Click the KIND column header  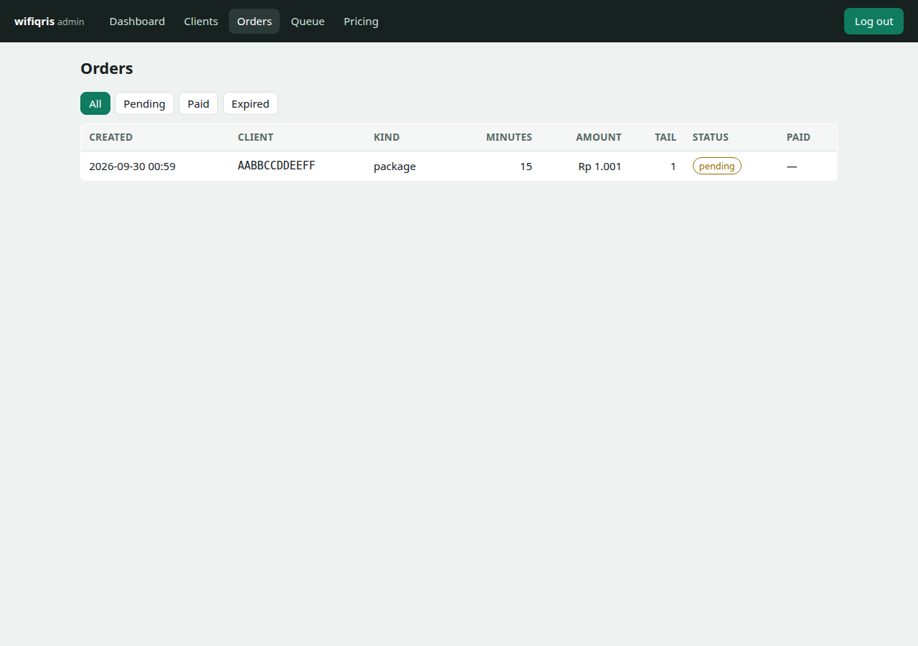pos(387,137)
